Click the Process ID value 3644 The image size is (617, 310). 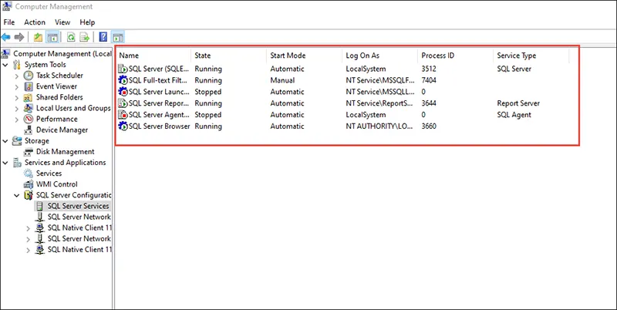coord(429,103)
